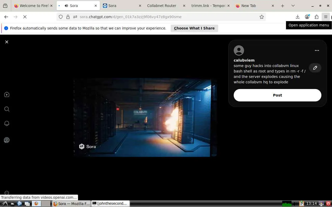Expand the list all tabs dropdown

(293, 6)
